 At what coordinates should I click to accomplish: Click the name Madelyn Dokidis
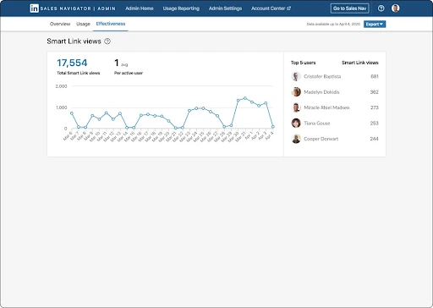(x=321, y=92)
